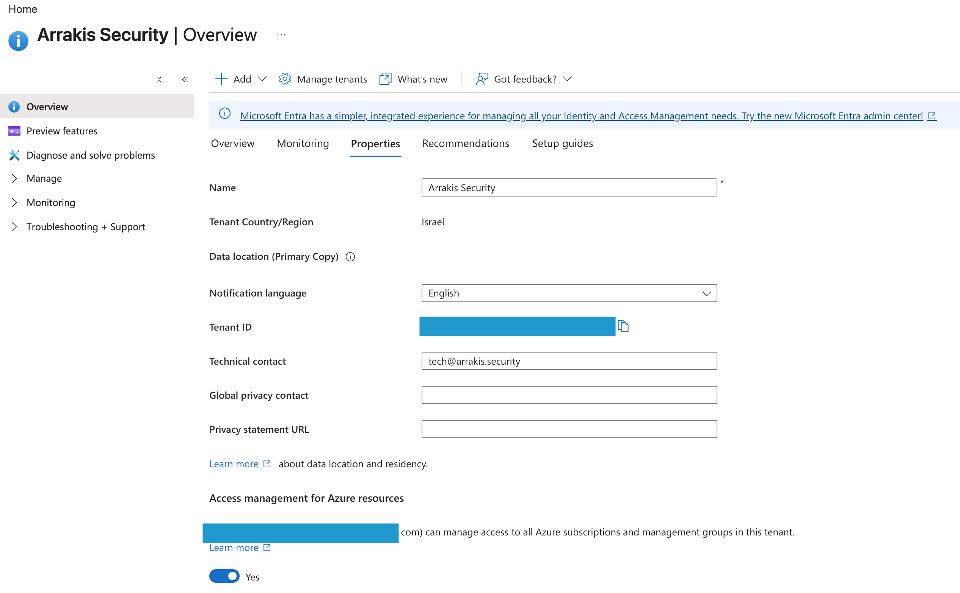This screenshot has height=593, width=960.
Task: Switch to the Overview tab
Action: click(232, 144)
